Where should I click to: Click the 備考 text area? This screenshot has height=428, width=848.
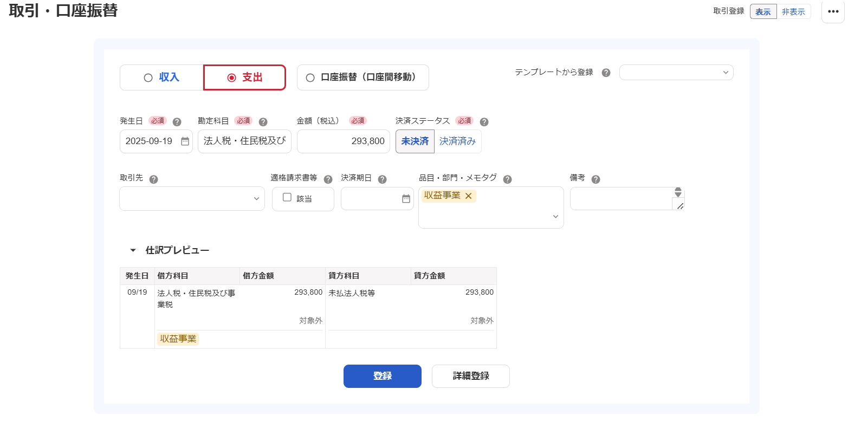point(621,199)
